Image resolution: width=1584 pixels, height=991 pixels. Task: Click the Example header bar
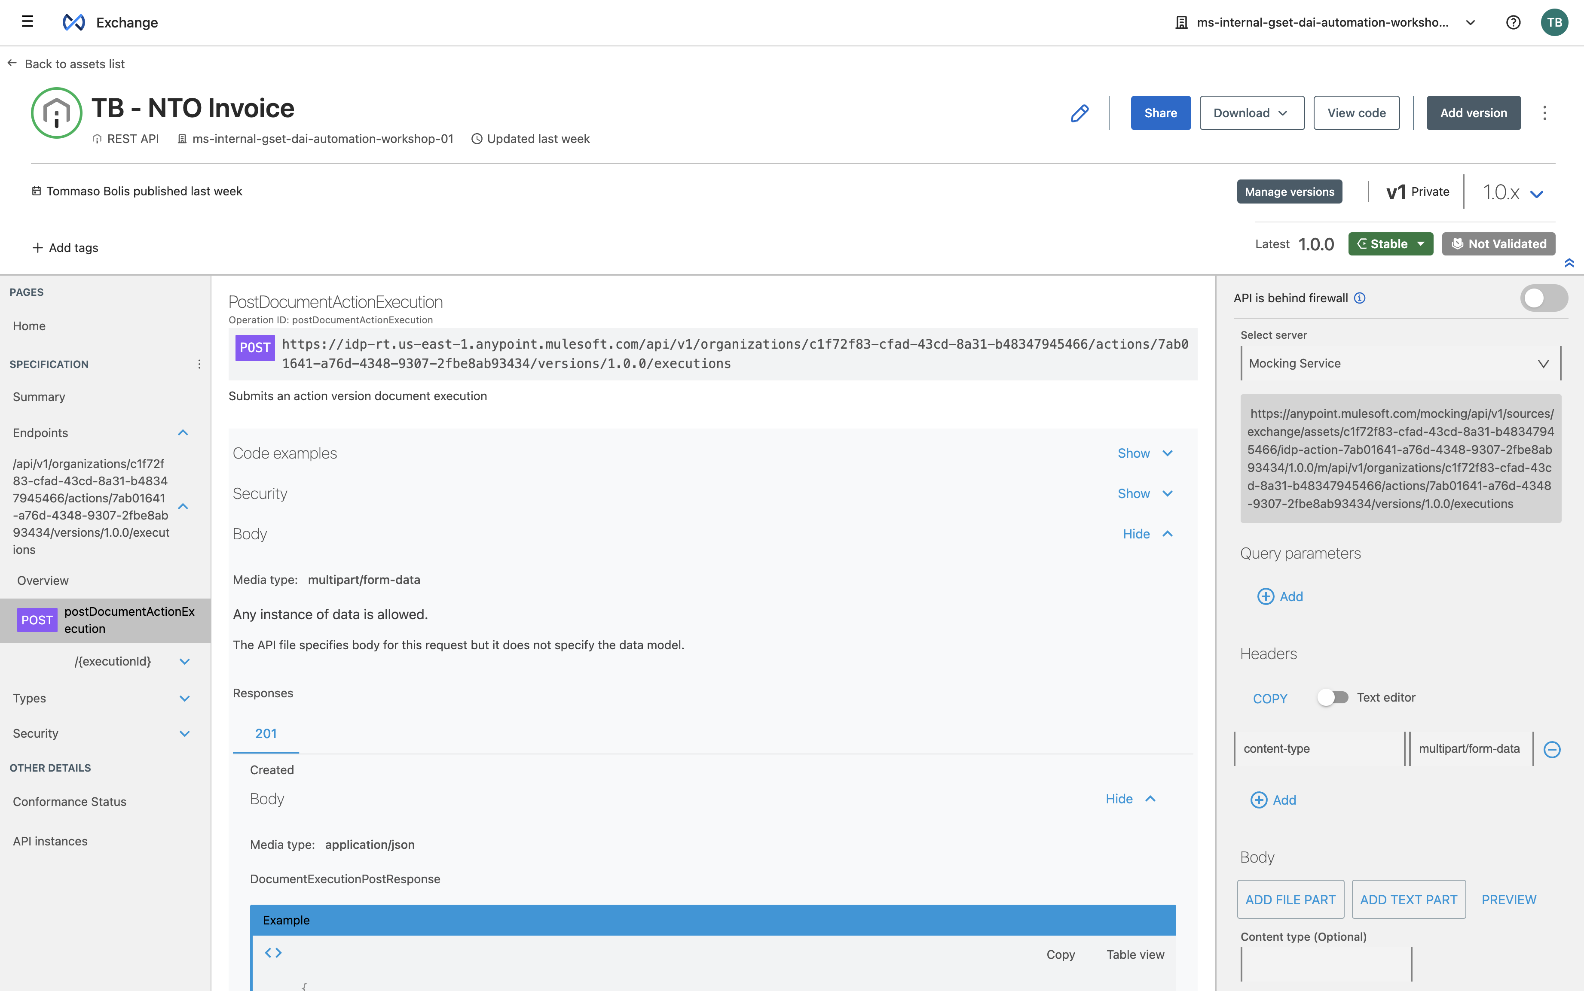point(712,920)
